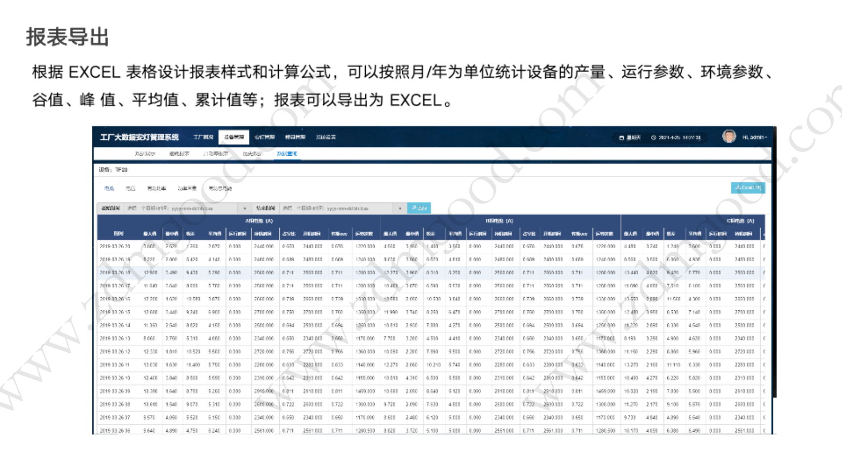Select the 功率因数 parameter tab
The image size is (842, 473).
pyautogui.click(x=187, y=188)
